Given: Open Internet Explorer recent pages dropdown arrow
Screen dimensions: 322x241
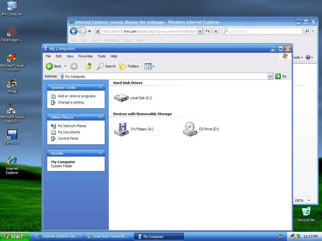Looking at the screenshot, I should [90, 31].
